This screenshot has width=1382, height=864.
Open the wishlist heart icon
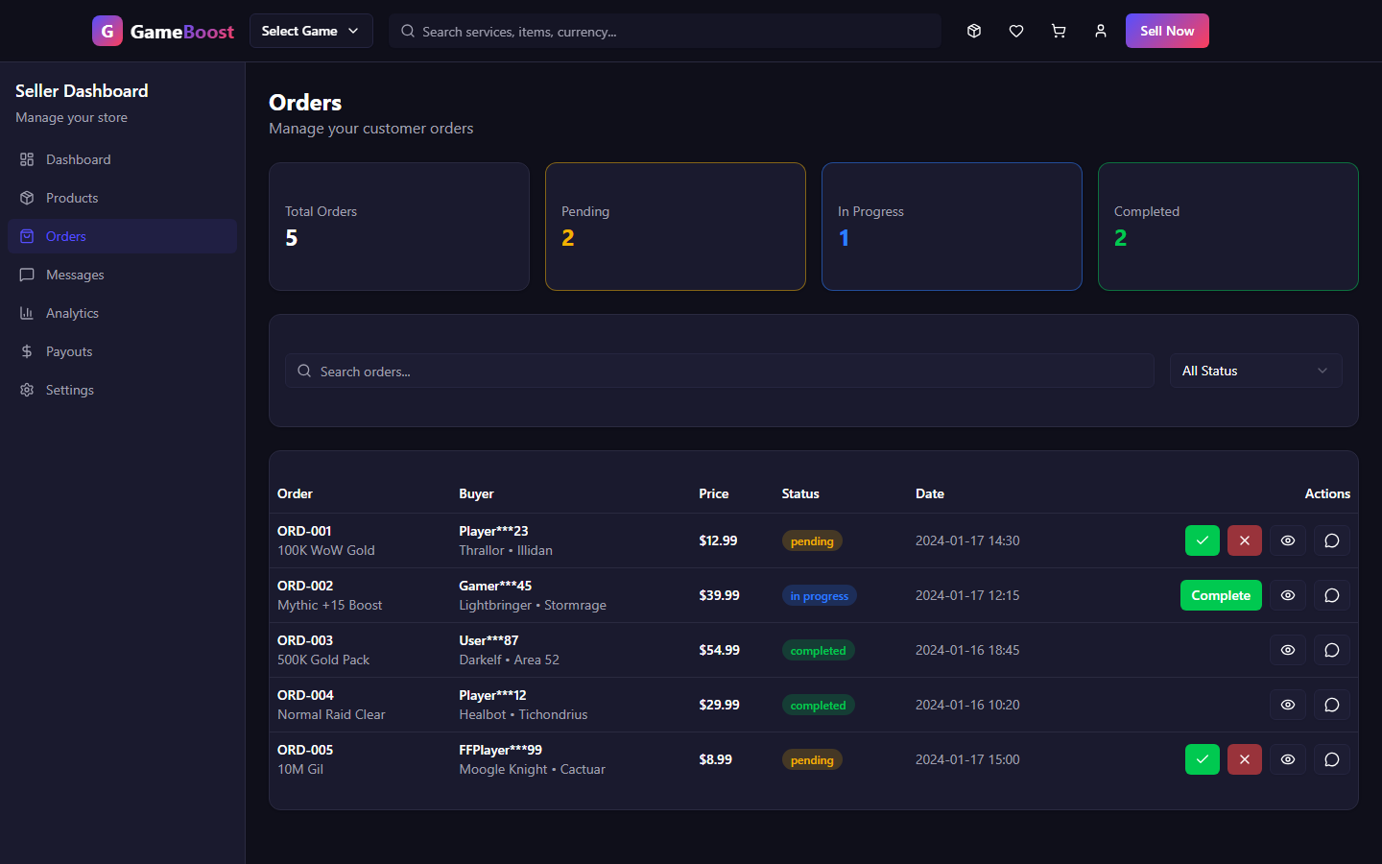click(x=1016, y=31)
